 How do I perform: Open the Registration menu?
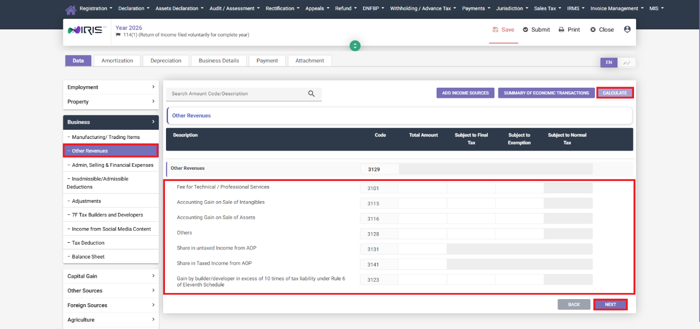96,9
